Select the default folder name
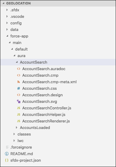Viewport: 116px width, 167px height. pos(21,49)
